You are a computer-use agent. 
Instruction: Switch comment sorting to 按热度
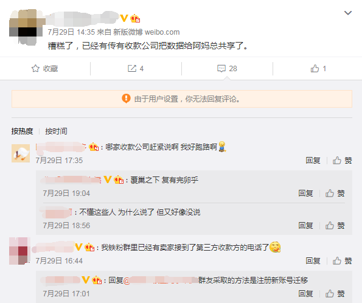tap(22, 131)
